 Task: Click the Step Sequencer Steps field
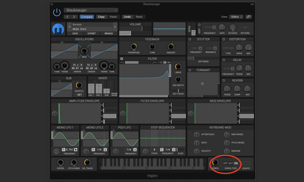pyautogui.click(x=154, y=149)
